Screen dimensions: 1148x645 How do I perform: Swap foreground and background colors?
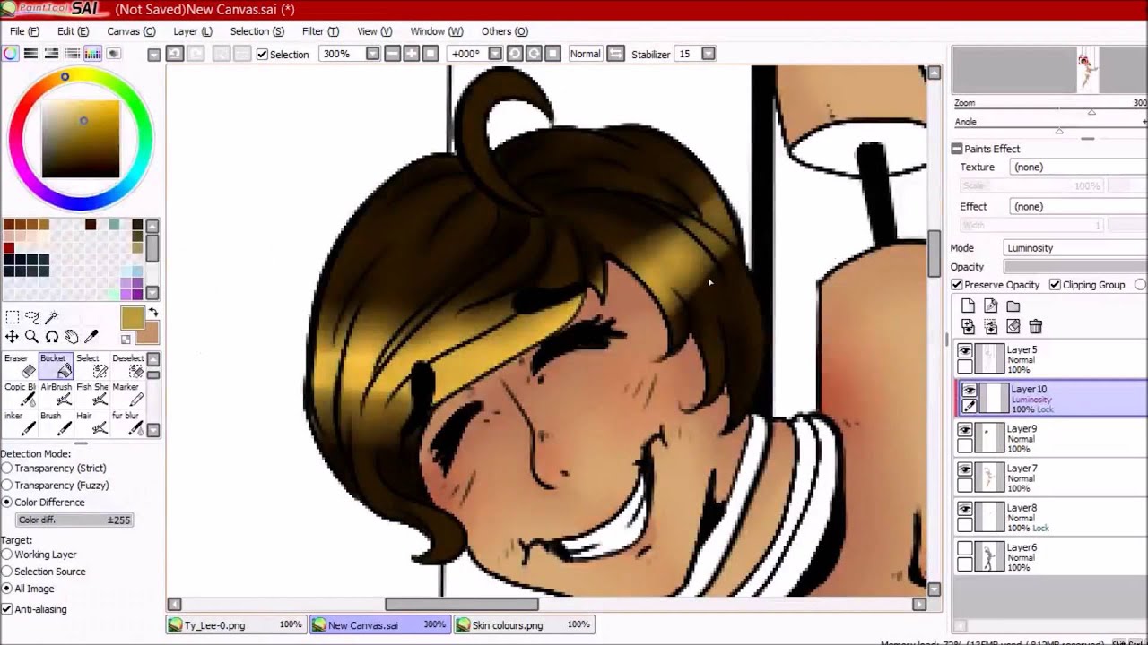pos(152,313)
